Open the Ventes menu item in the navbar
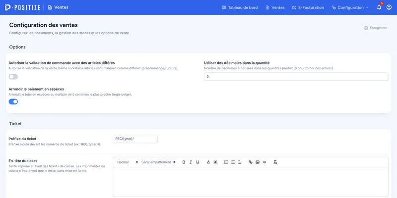The width and height of the screenshot is (397, 198). (275, 7)
